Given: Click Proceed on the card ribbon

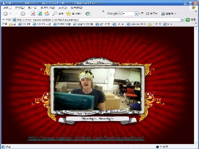Looking at the screenshot, I should pos(69,113).
